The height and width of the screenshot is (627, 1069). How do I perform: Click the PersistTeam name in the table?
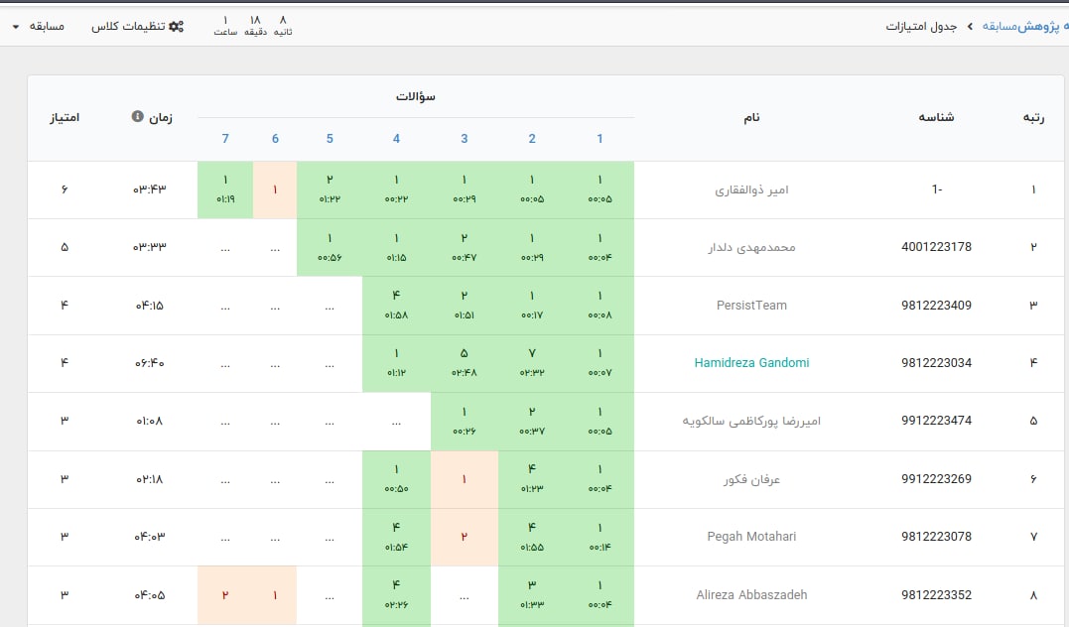[x=751, y=306]
